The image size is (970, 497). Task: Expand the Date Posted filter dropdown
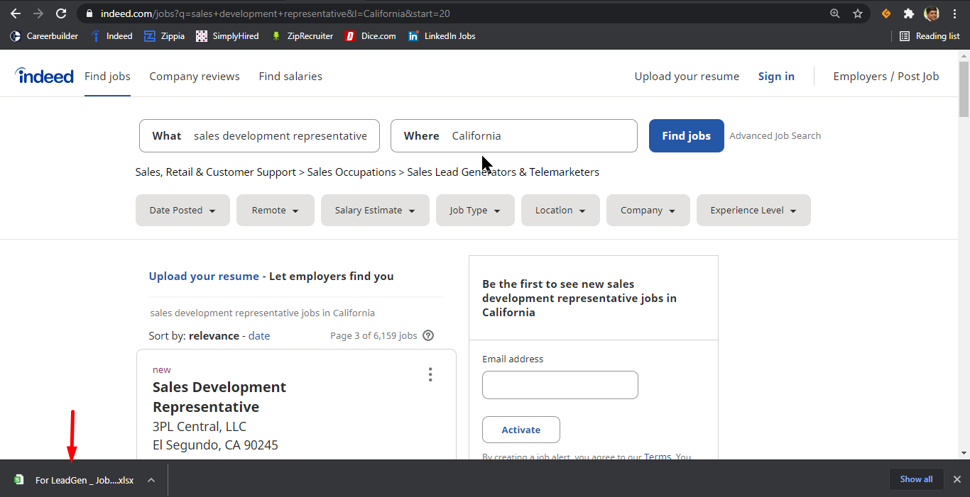[182, 211]
